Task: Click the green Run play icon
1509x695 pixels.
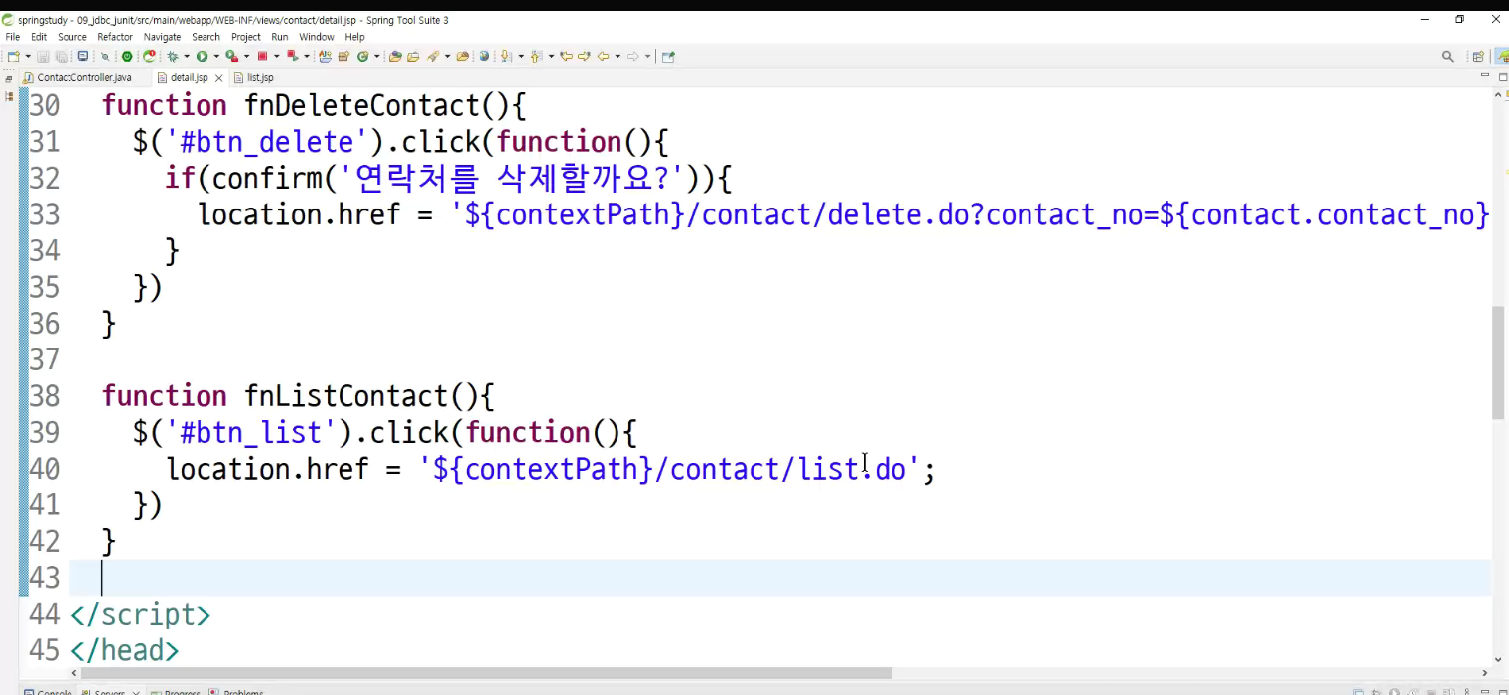Action: click(202, 57)
